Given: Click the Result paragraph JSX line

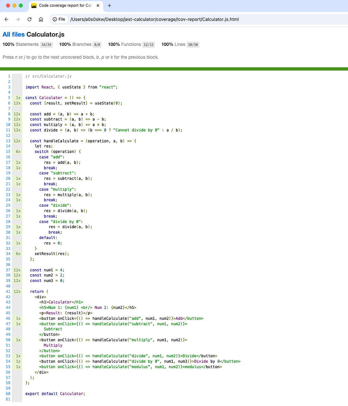Looking at the screenshot, I should pos(66,313).
